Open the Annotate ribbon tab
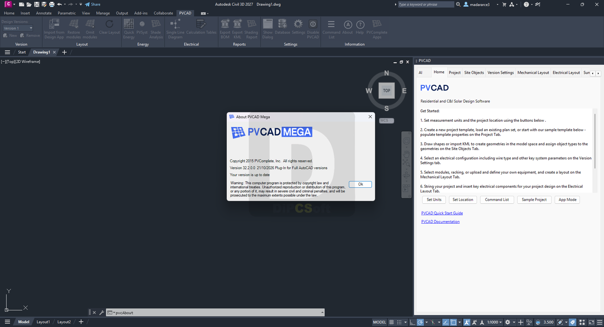 pyautogui.click(x=44, y=13)
